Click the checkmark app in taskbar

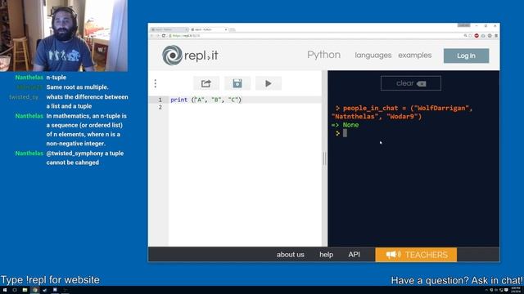[45, 290]
